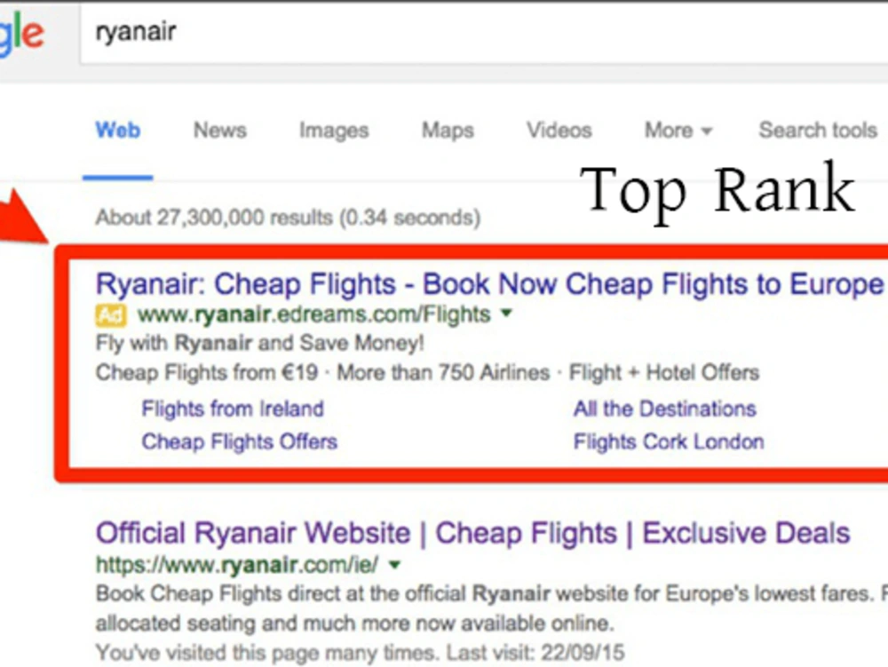This screenshot has width=888, height=667.
Task: Click the Fly with Ryanair and Save Money text
Action: tap(260, 343)
